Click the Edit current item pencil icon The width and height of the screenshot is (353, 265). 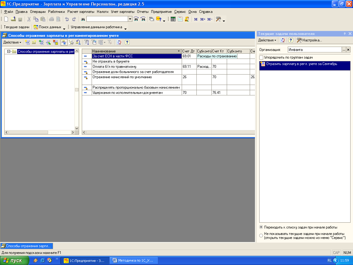tap(48, 42)
